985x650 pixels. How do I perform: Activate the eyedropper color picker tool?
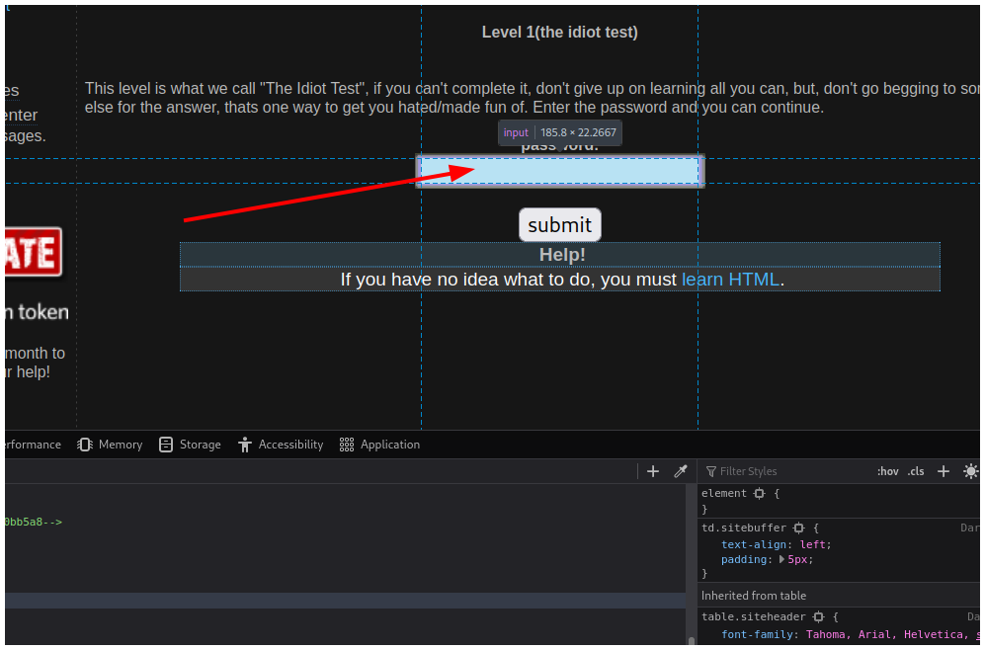tap(680, 471)
